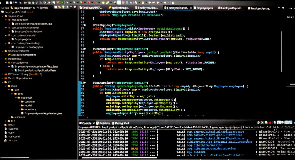Click Remove Launch icon in the Console toolbar
This screenshot has height=160, width=295.
pos(262,123)
